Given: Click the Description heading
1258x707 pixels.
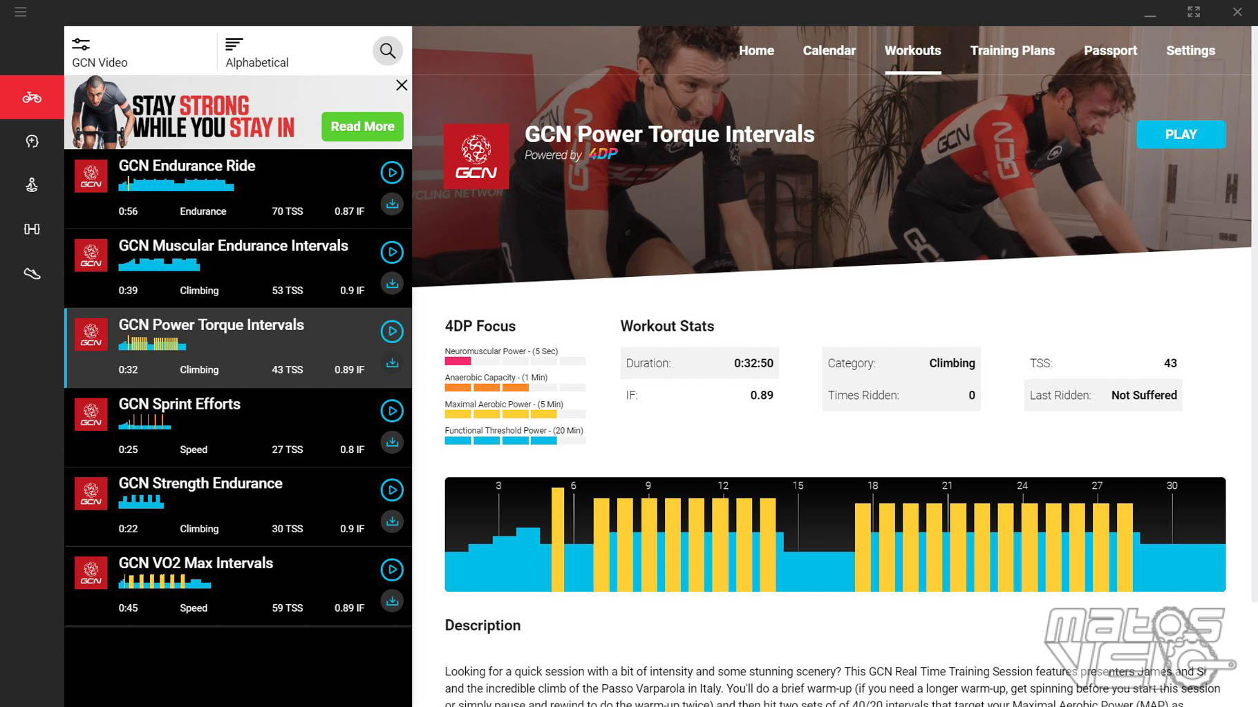Looking at the screenshot, I should pos(482,626).
